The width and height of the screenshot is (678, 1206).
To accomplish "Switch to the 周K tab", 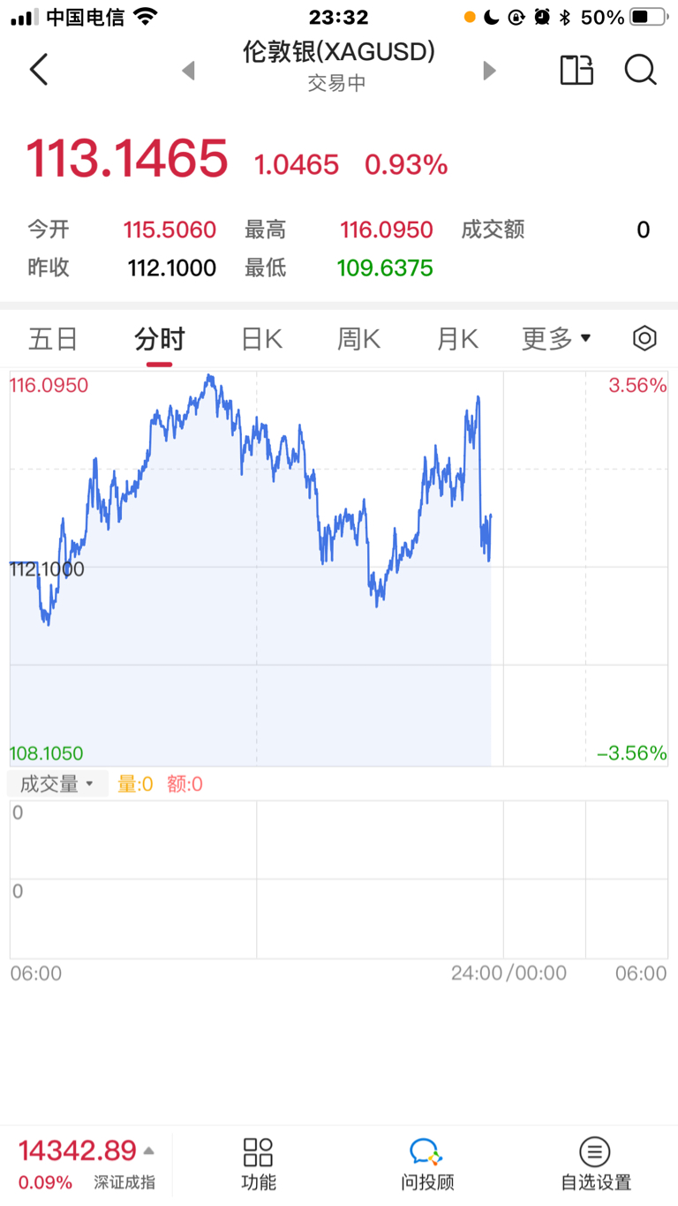I will tap(358, 338).
